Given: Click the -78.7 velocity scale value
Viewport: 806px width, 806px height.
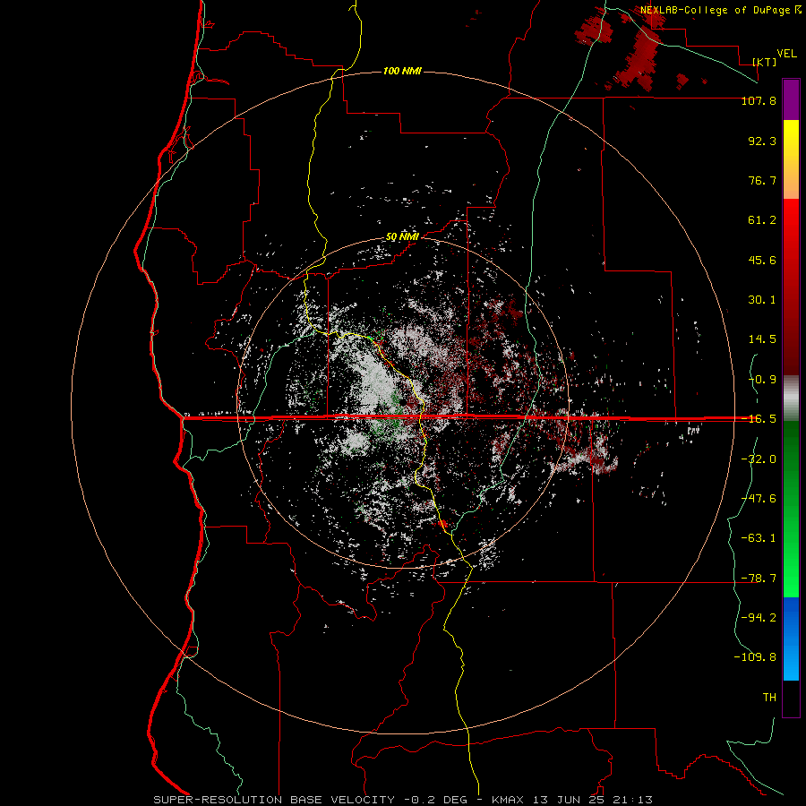Looking at the screenshot, I should click(759, 579).
